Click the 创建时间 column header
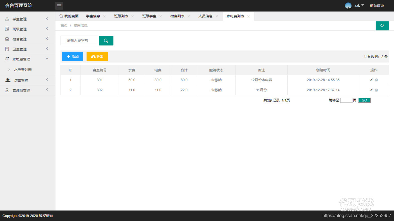Viewport: 394px width, 221px height. pyautogui.click(x=323, y=70)
